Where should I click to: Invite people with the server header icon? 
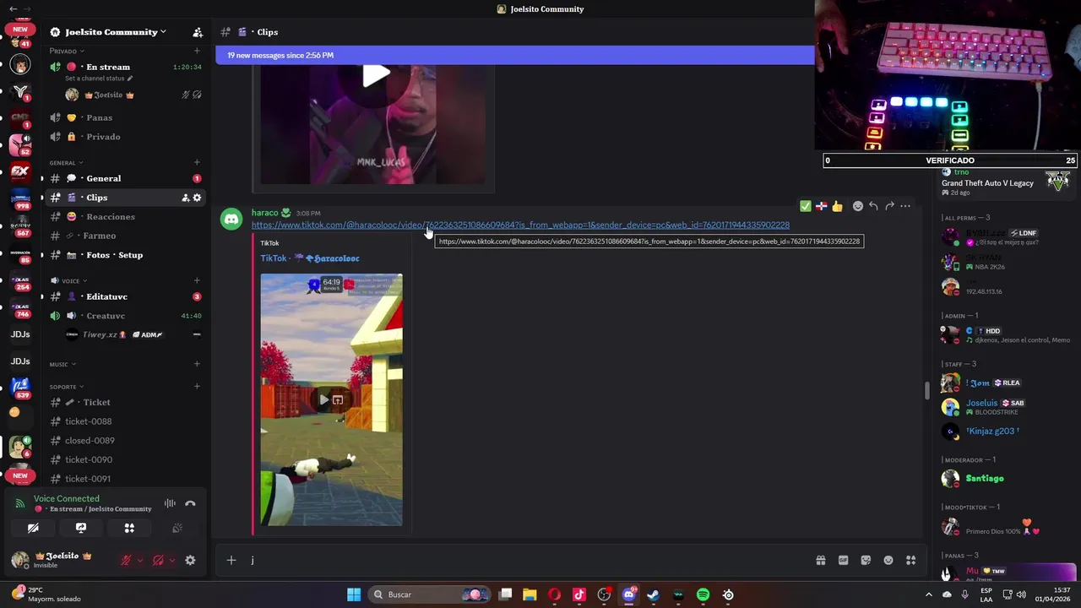pos(198,32)
